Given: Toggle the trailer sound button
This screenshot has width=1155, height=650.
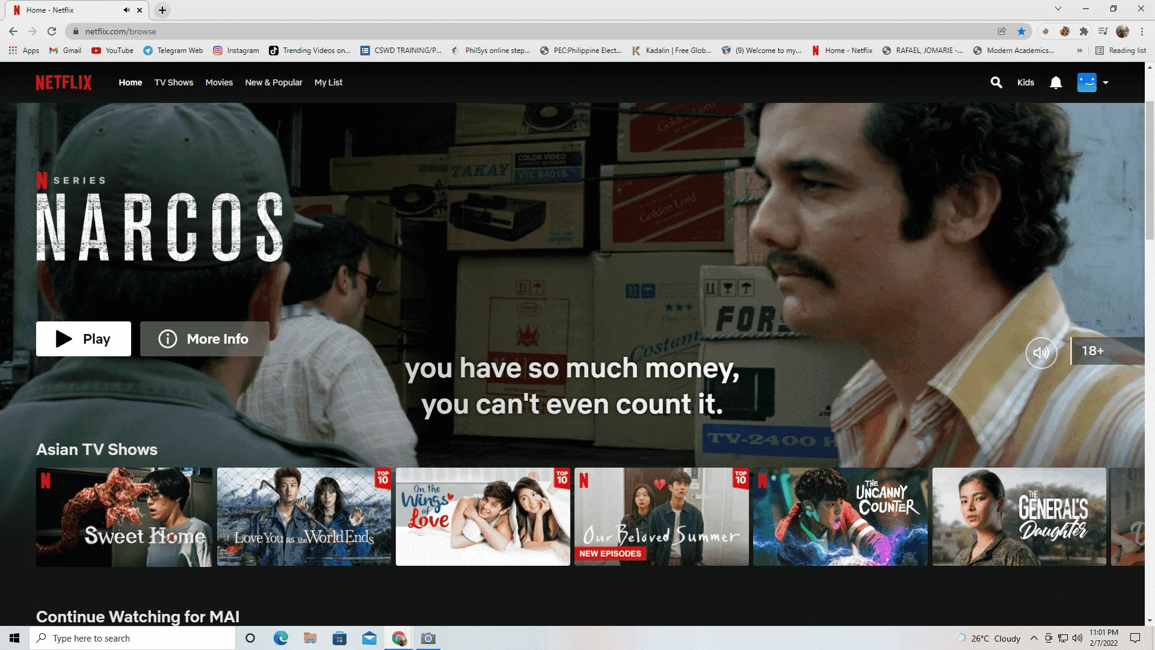Looking at the screenshot, I should pos(1041,353).
